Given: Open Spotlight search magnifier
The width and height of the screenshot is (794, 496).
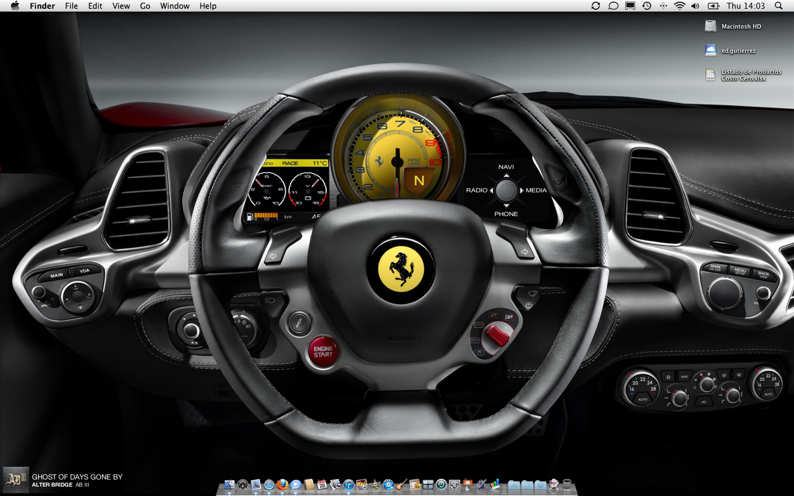Looking at the screenshot, I should (x=779, y=6).
